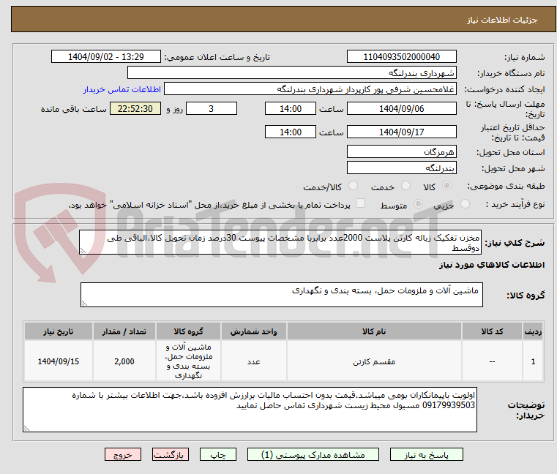Open 'اطلاعات تماس خریدار' link
This screenshot has height=474, width=557.
point(122,89)
